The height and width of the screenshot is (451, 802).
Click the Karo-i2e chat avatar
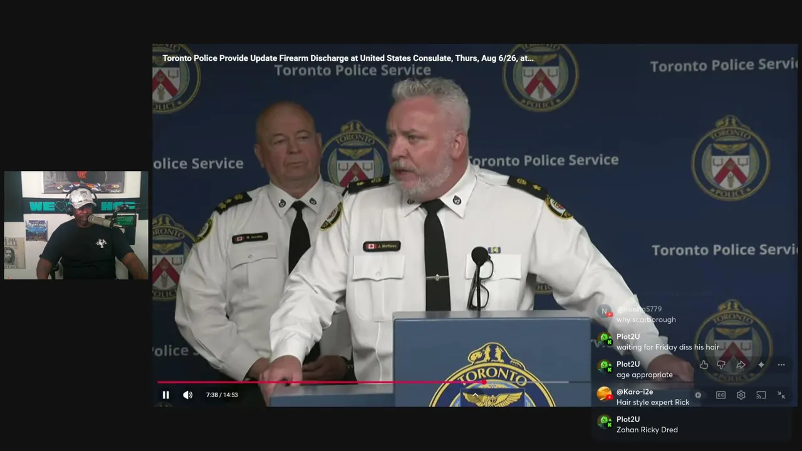click(x=605, y=395)
